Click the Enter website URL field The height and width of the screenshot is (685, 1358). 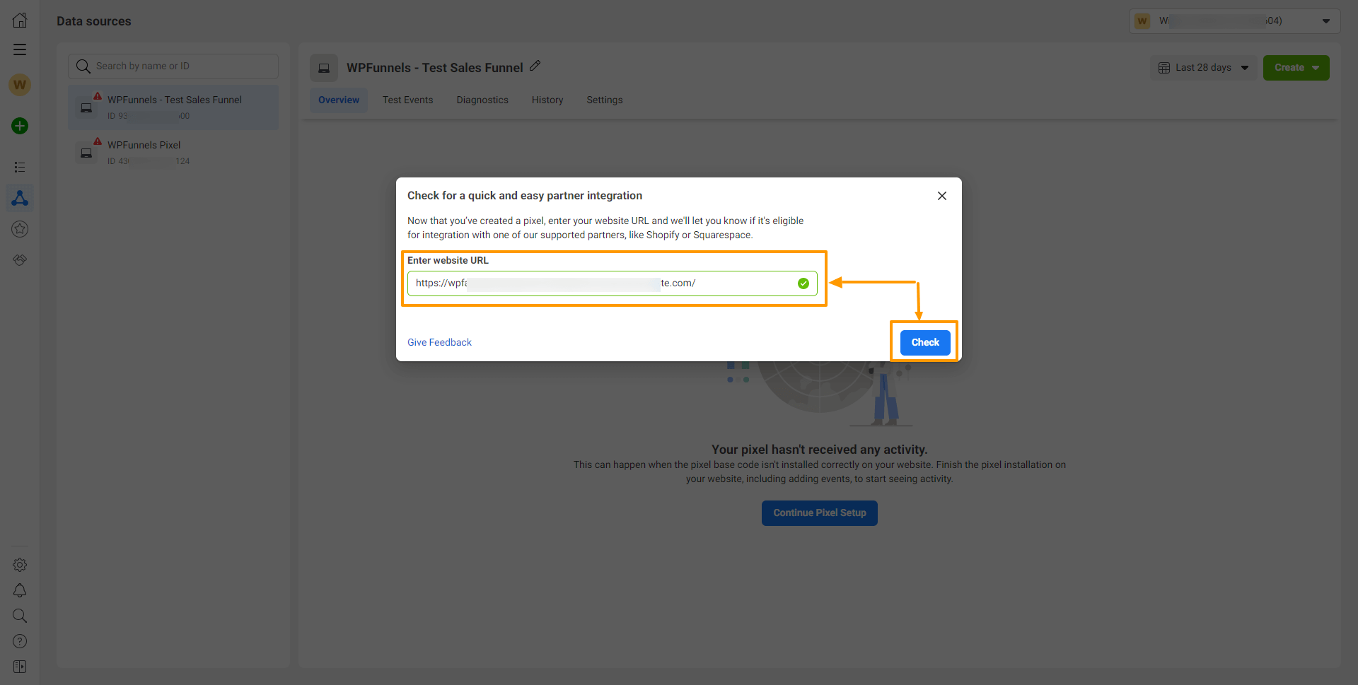(613, 283)
